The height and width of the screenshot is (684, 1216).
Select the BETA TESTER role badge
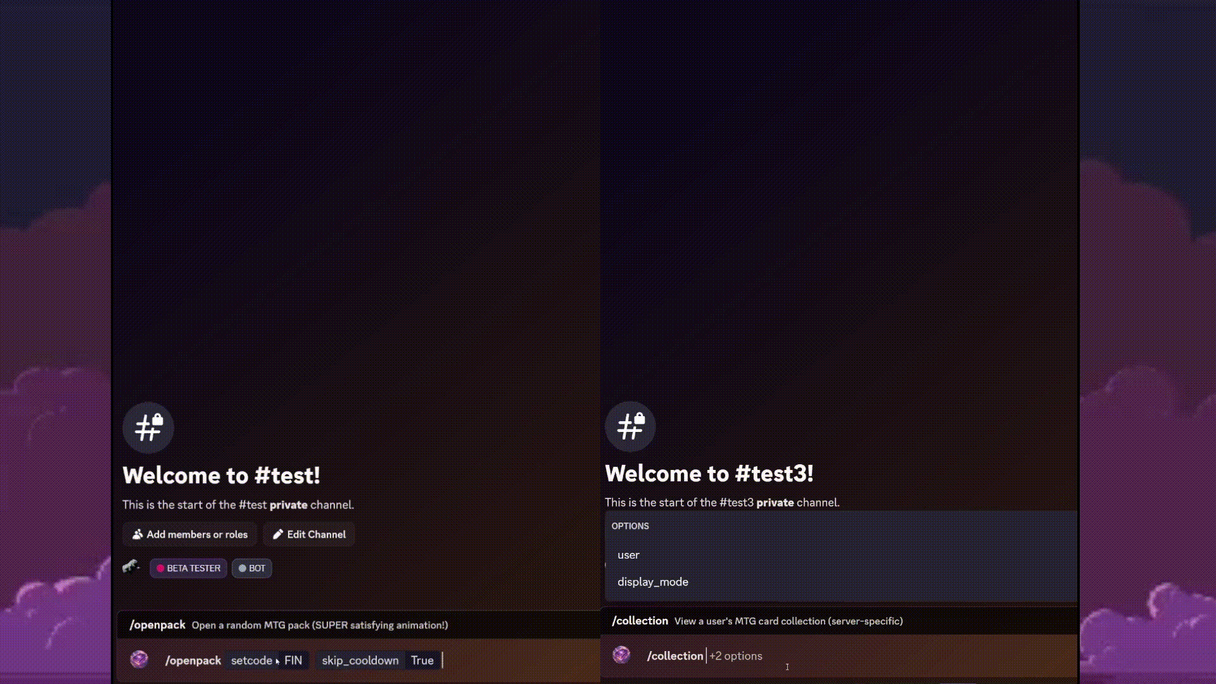point(188,568)
